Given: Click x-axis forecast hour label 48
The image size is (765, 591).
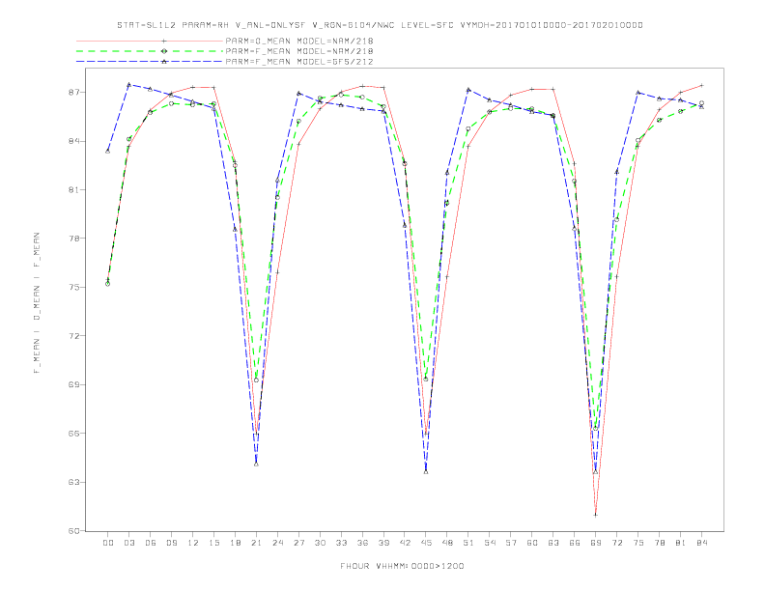Looking at the screenshot, I should tap(447, 543).
